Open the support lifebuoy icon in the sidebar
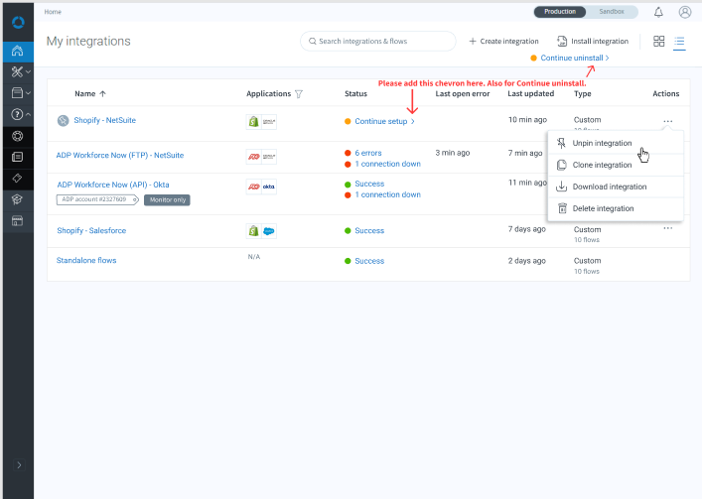 point(17,136)
